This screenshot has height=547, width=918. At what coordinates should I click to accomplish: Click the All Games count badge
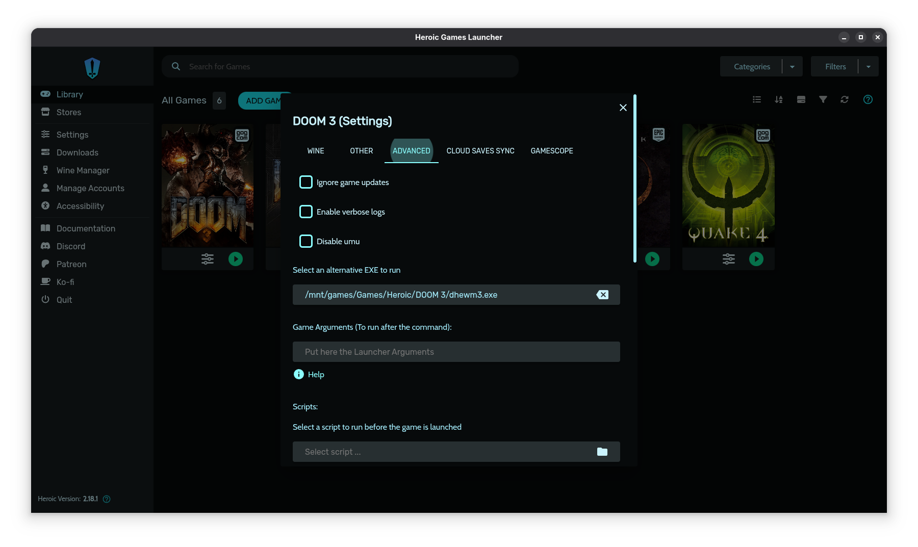tap(219, 100)
